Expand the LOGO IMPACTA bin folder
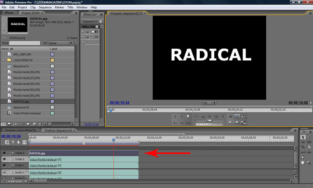This screenshot has width=313, height=188. tap(3, 60)
